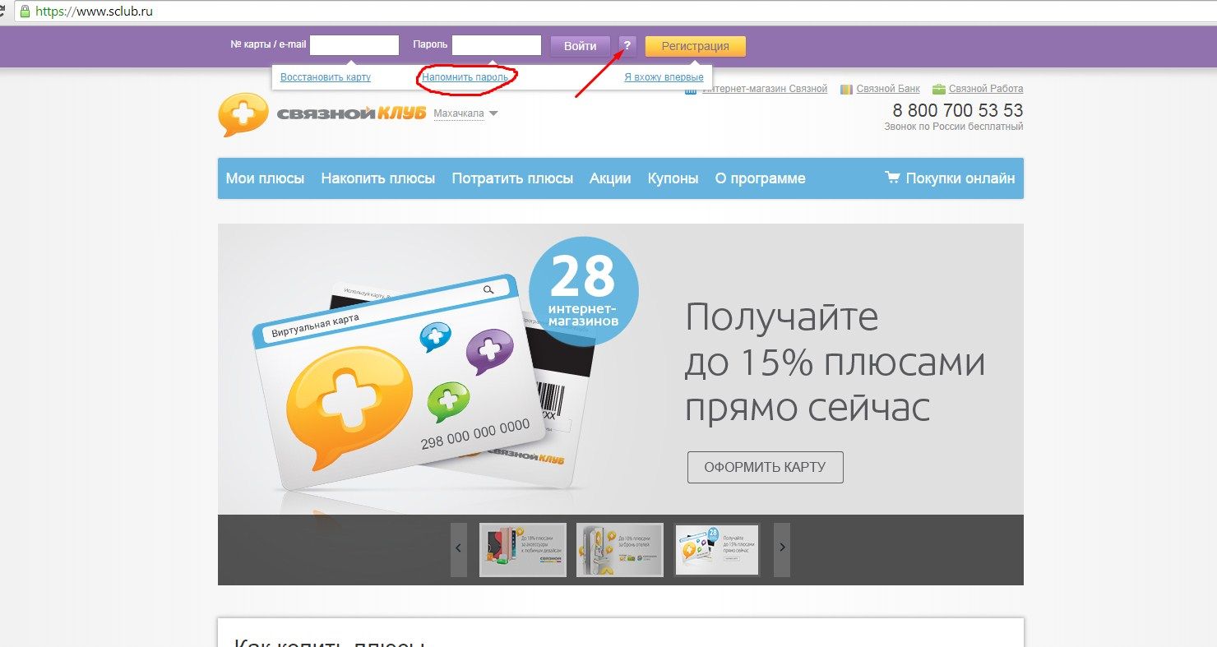Open Связной Работа link
Screen dimensions: 1217x647
(x=986, y=89)
